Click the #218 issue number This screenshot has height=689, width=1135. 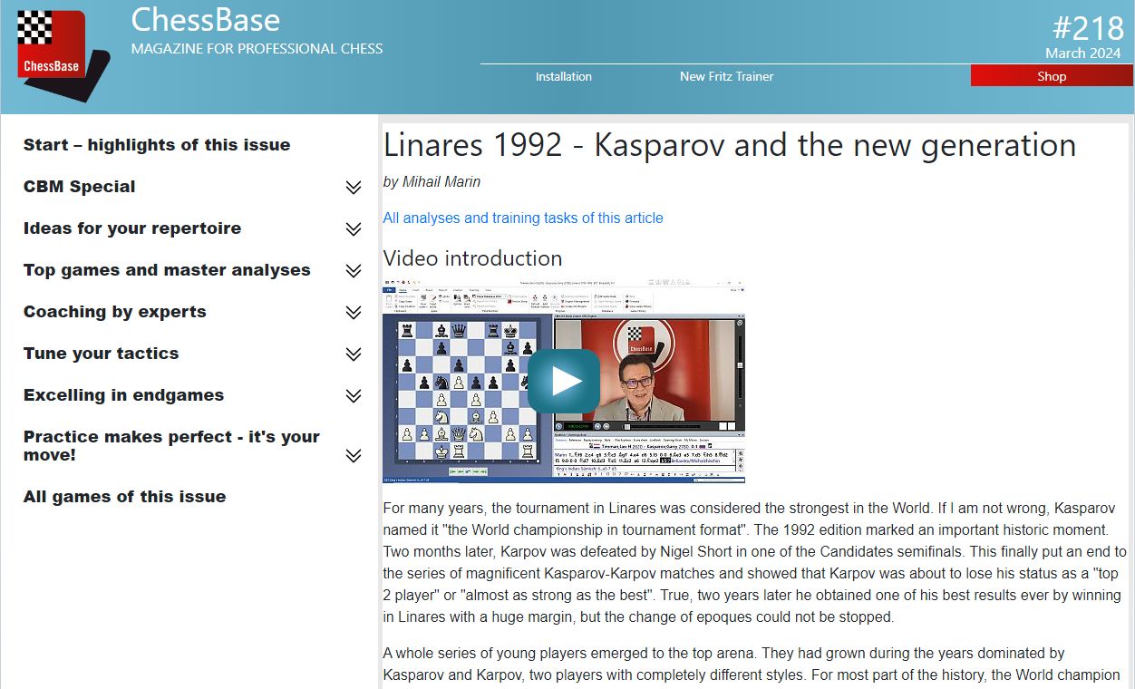click(x=1086, y=29)
